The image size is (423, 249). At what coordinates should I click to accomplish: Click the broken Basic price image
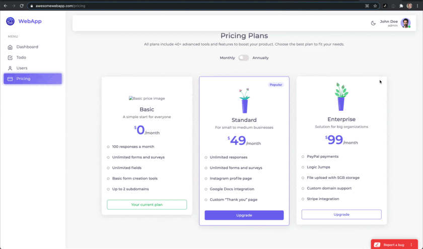coord(147,98)
